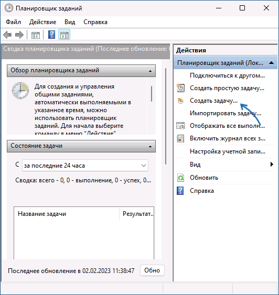Open Help via the blue question toolbar icon
This screenshot has width=279, height=295.
(x=51, y=35)
